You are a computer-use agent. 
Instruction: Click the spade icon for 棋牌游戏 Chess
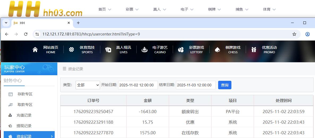click(x=217, y=50)
